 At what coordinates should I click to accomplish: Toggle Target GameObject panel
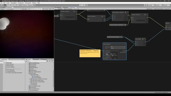pyautogui.click(x=158, y=9)
